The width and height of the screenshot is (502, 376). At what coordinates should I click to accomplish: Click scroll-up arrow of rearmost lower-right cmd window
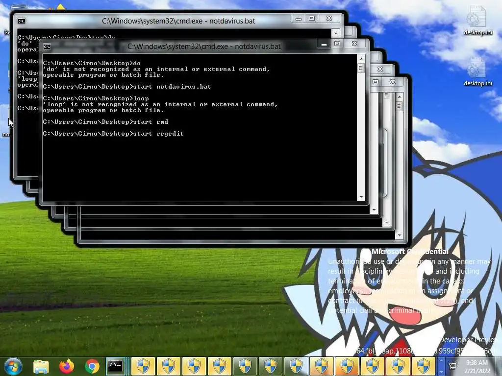[x=399, y=96]
